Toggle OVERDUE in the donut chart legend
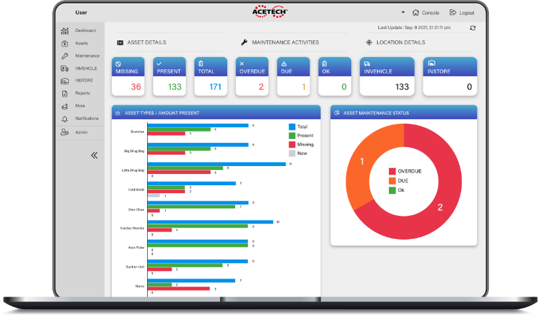 405,171
